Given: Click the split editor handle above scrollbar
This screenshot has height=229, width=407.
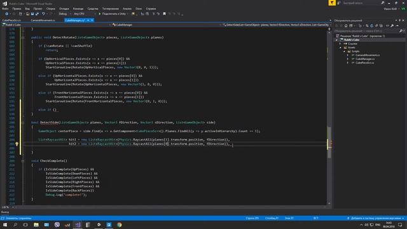Looking at the screenshot, I should coord(329,29).
